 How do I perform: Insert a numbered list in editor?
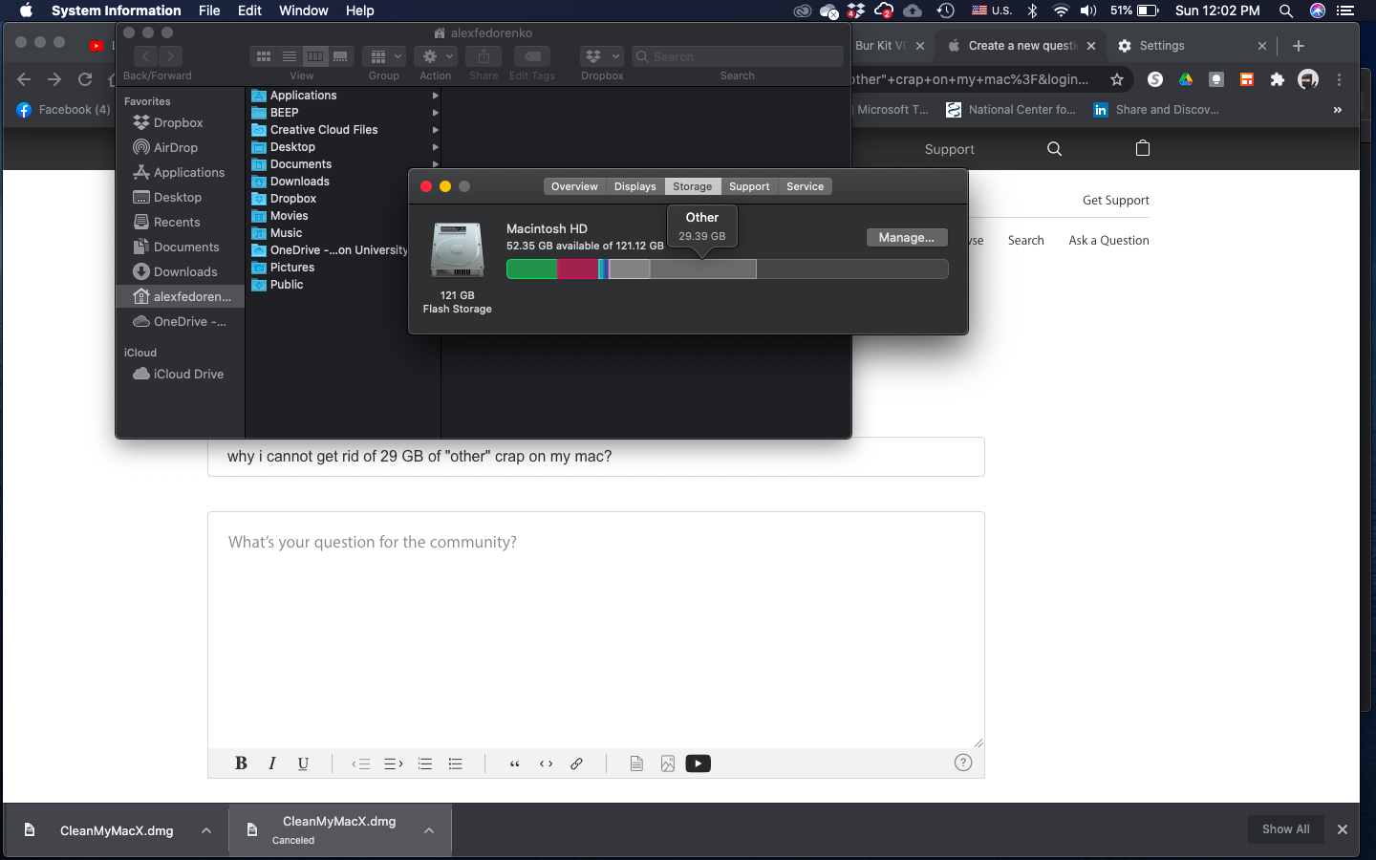(x=425, y=763)
